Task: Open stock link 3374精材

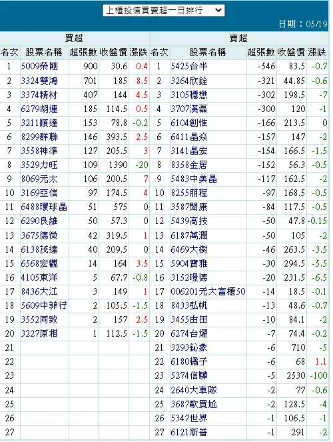Action: click(x=39, y=95)
